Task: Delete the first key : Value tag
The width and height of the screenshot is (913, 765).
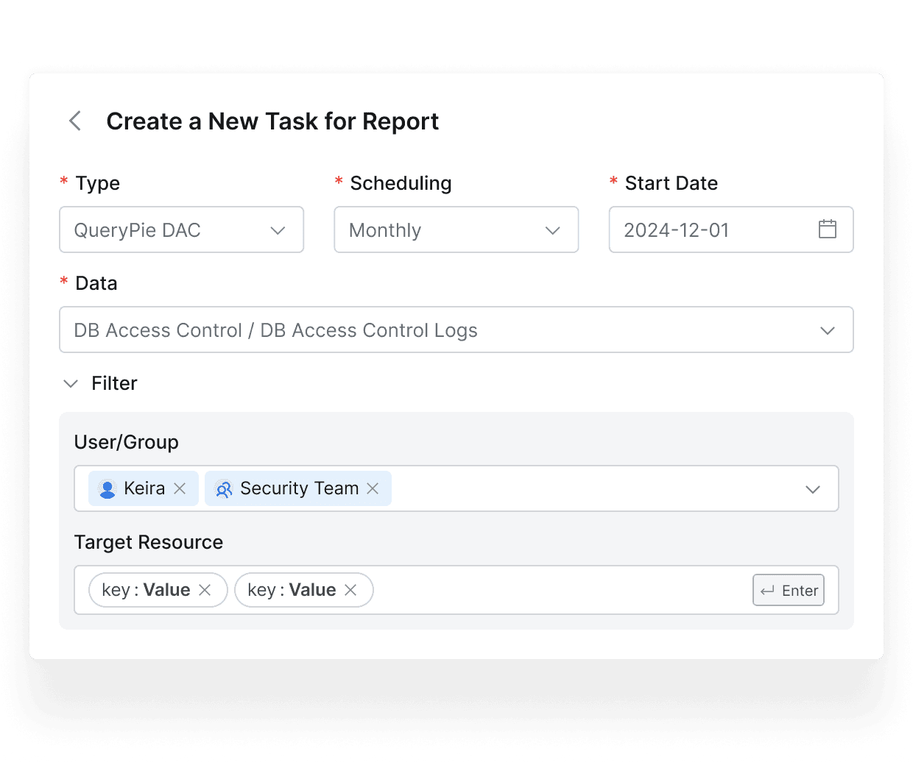Action: [205, 590]
